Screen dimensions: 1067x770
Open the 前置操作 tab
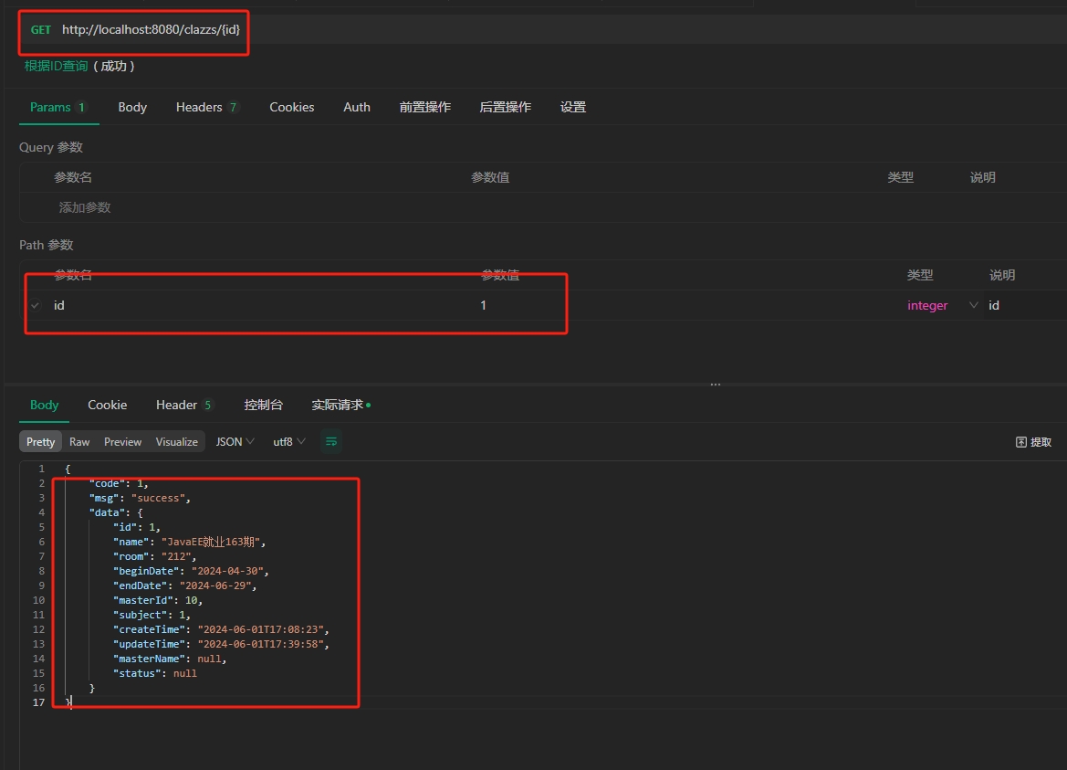click(424, 107)
